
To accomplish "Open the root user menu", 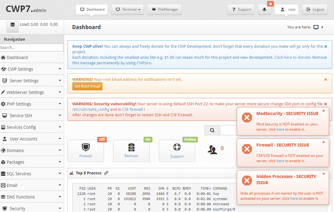I will point(286,9).
